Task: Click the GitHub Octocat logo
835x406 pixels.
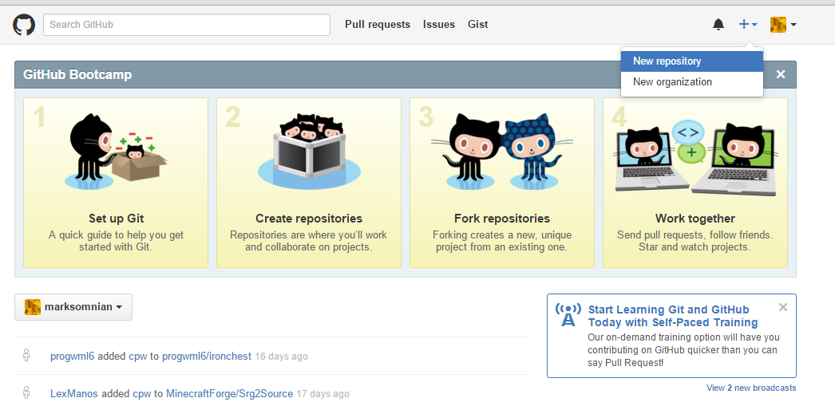Action: (x=24, y=25)
